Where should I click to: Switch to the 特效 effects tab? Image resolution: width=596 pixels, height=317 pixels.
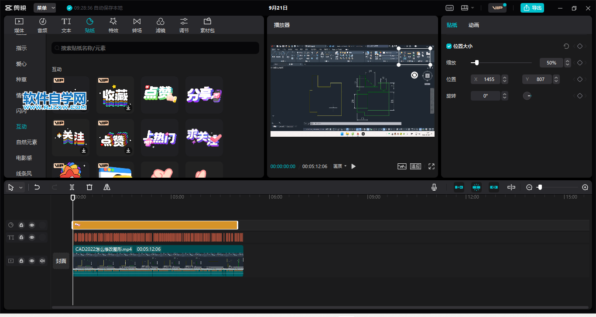pyautogui.click(x=113, y=25)
